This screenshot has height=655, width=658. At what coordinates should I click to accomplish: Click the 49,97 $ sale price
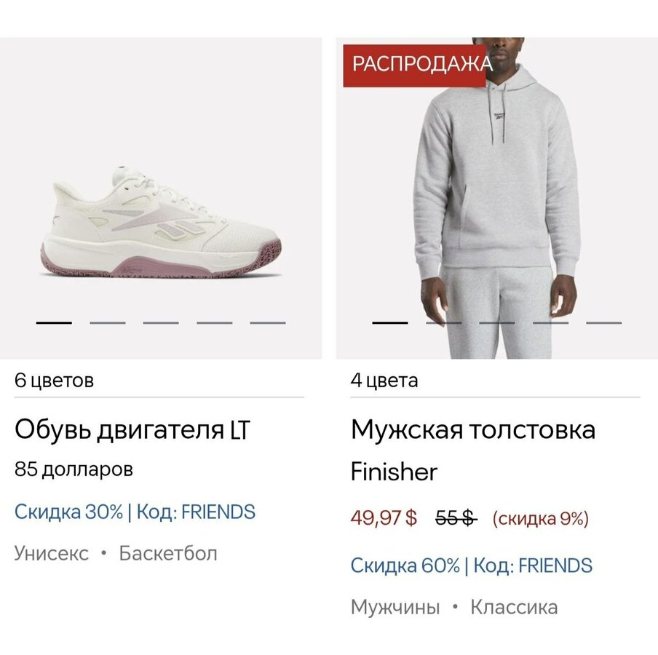point(384,517)
